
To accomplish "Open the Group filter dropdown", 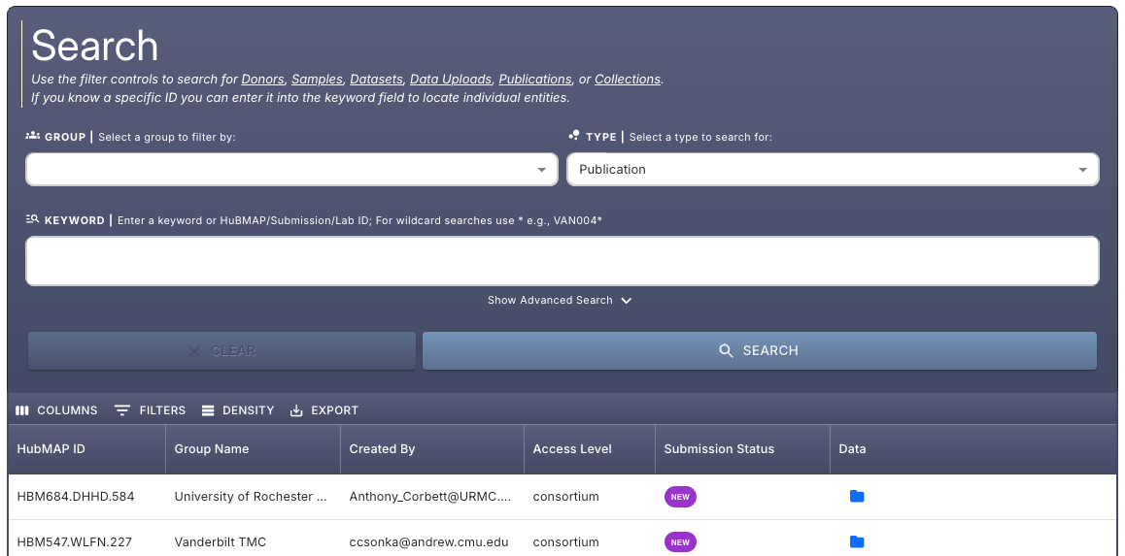I will coord(291,170).
